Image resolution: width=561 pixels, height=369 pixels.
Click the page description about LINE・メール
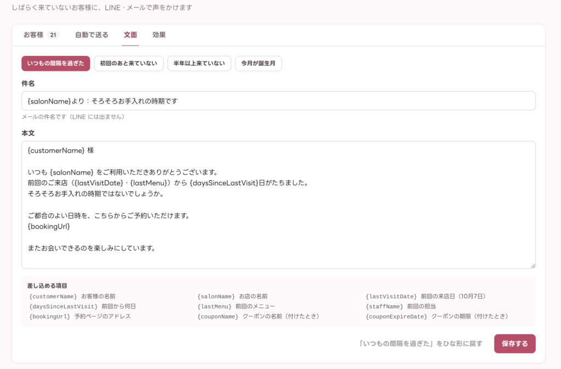102,8
